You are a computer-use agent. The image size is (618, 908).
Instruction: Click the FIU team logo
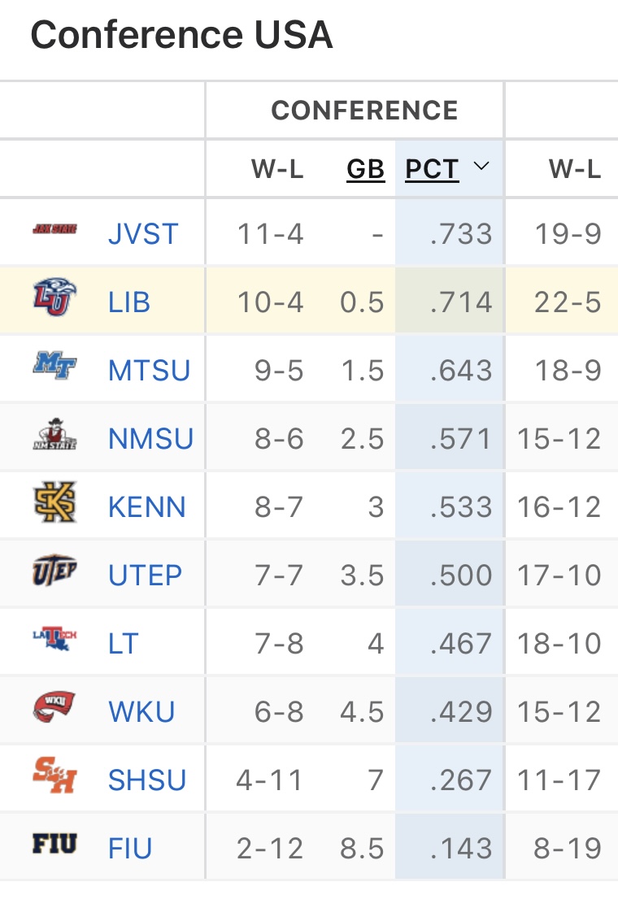pos(54,845)
